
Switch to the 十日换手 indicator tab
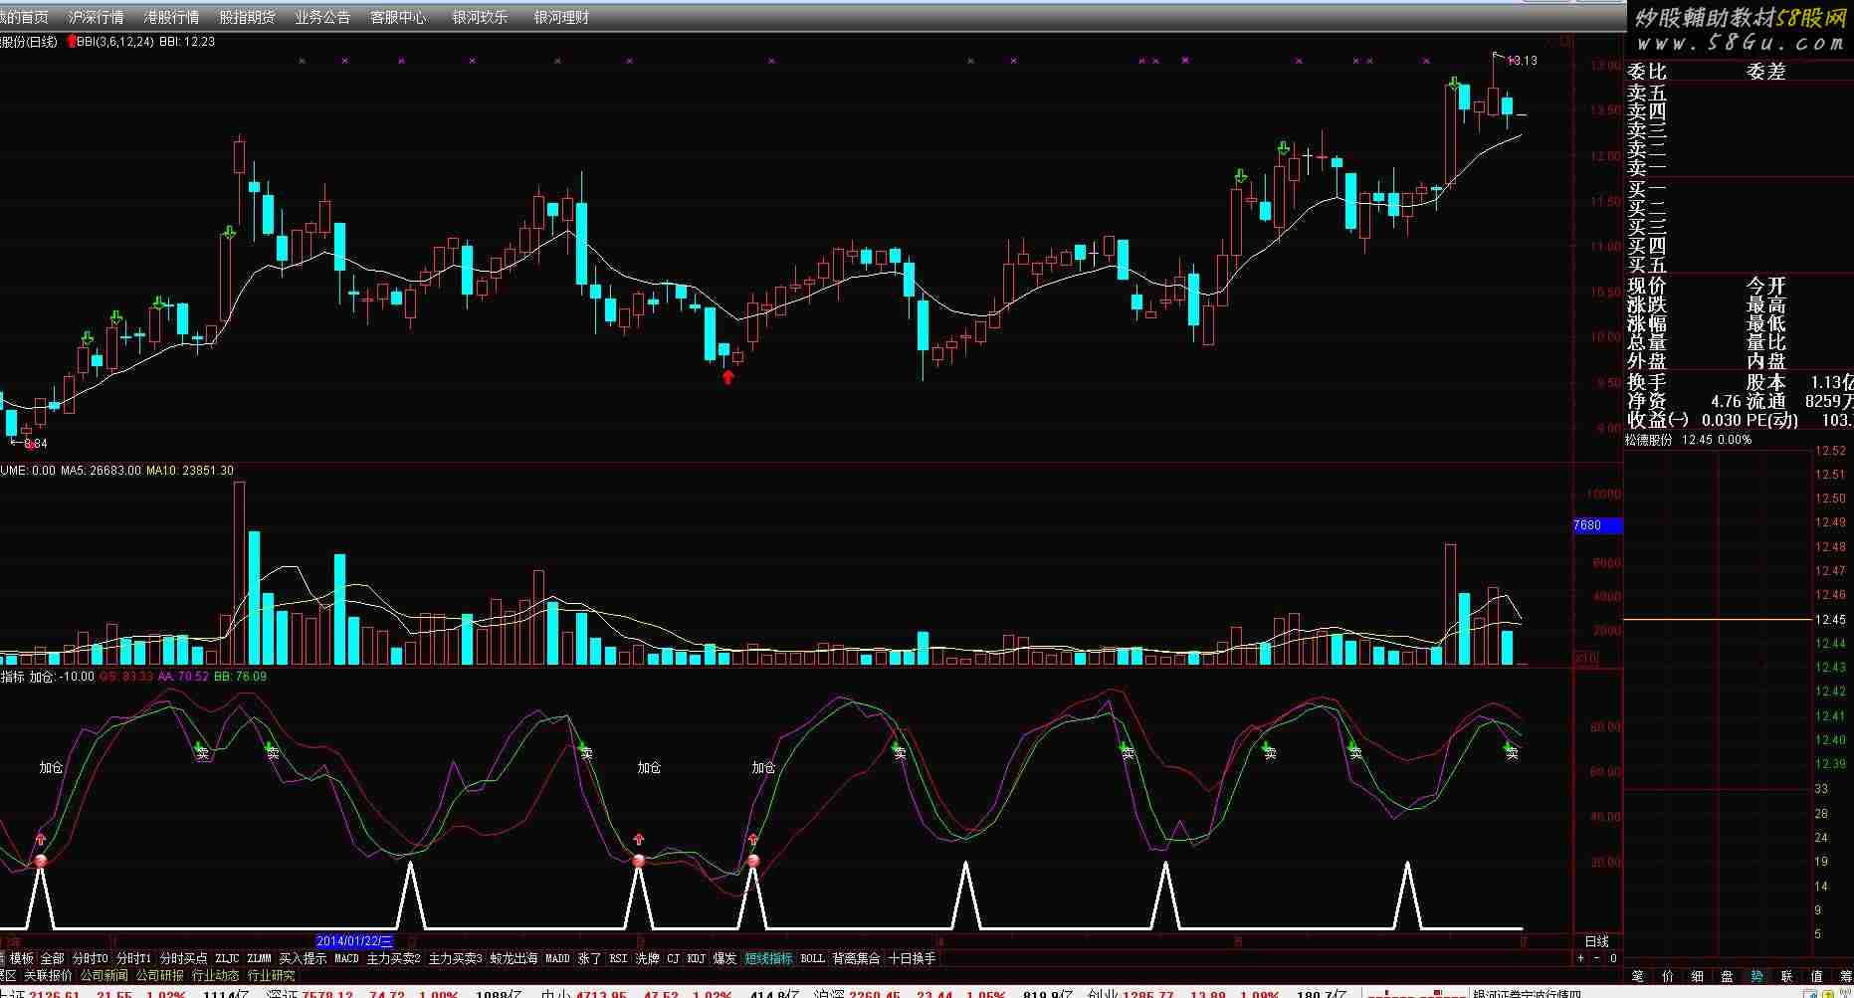click(912, 958)
